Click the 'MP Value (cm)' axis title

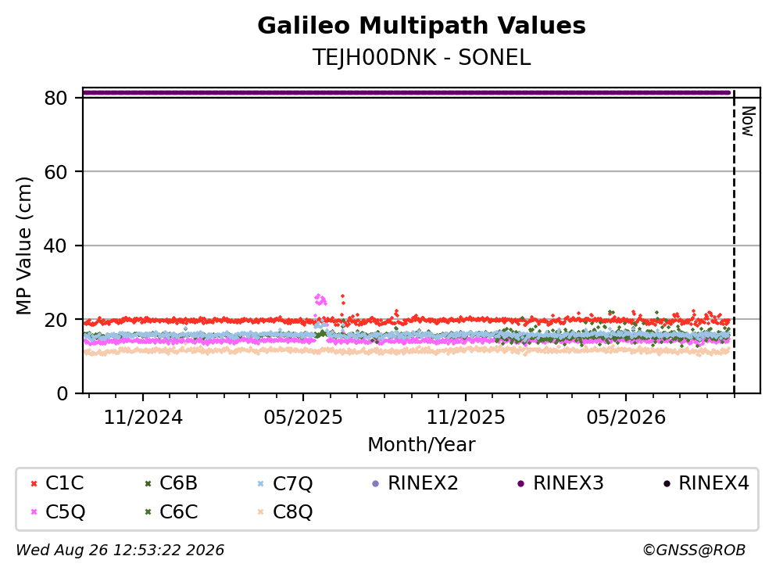[x=23, y=246]
